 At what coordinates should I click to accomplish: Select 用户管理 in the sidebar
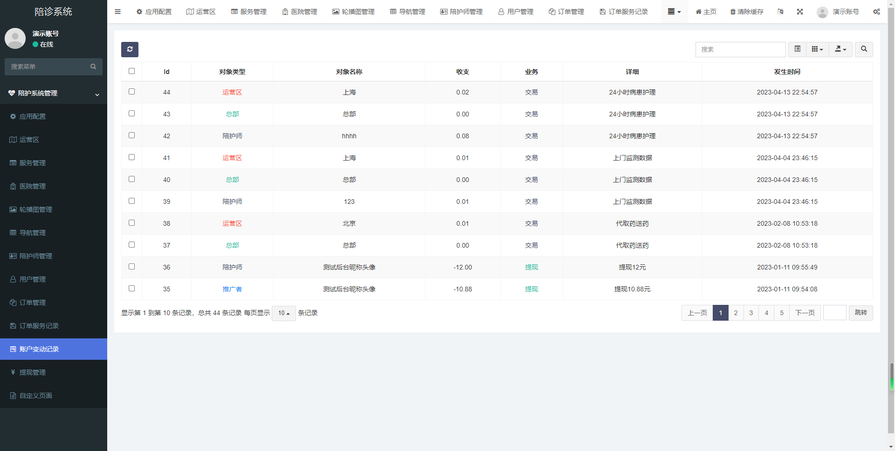(x=54, y=279)
